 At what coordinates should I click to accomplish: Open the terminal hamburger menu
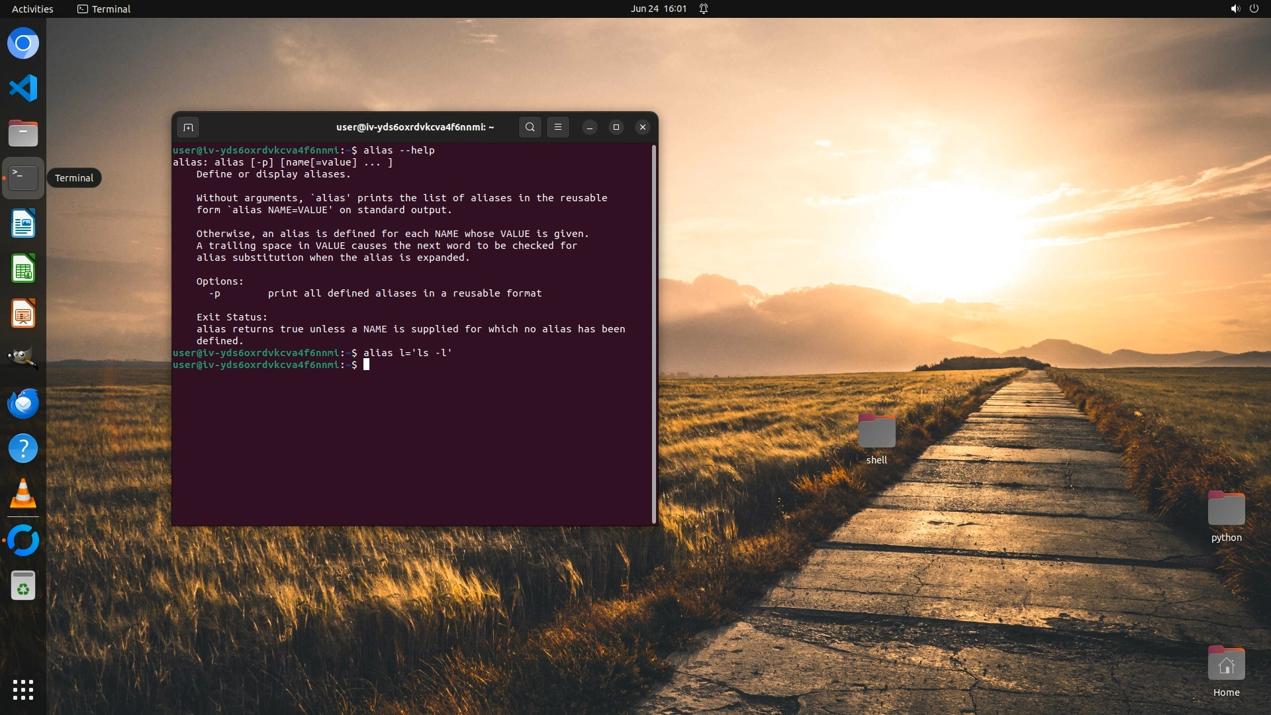click(x=558, y=127)
